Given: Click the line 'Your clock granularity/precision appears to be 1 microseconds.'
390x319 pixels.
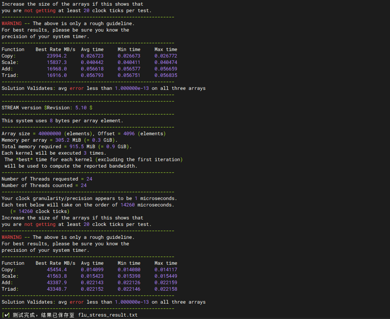Looking at the screenshot, I should (x=89, y=199).
